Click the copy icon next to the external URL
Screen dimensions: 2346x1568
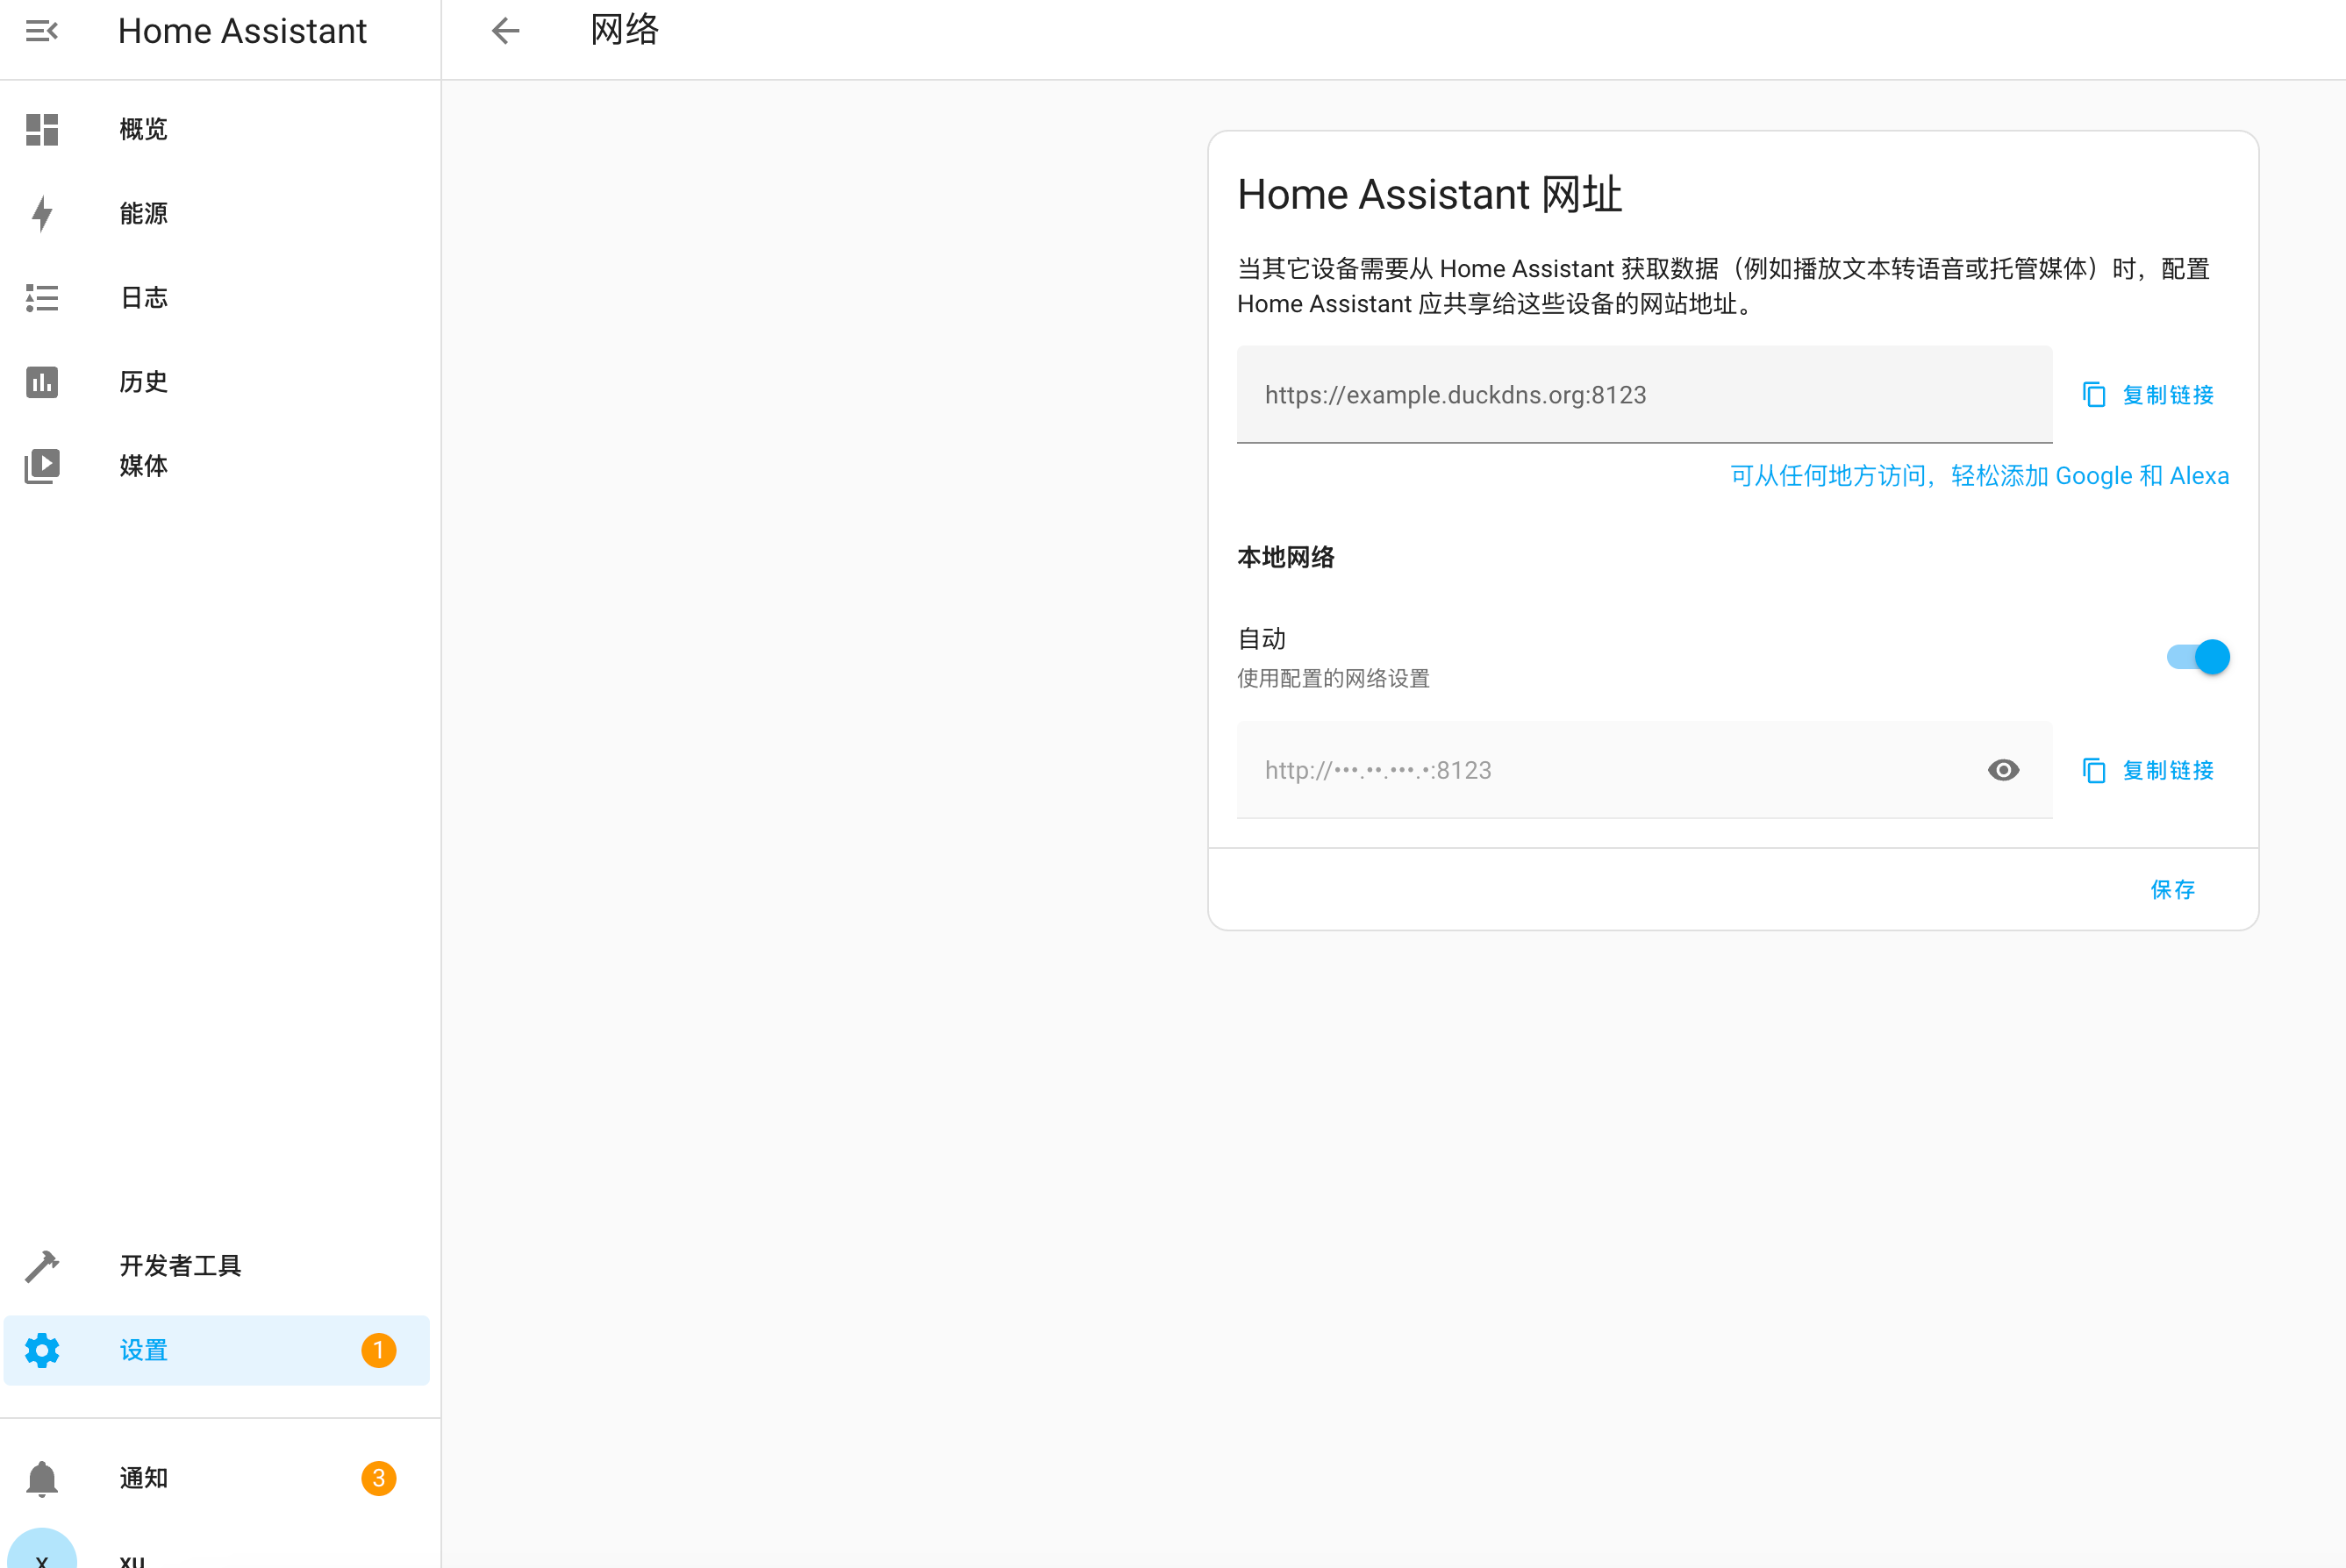(x=2094, y=394)
